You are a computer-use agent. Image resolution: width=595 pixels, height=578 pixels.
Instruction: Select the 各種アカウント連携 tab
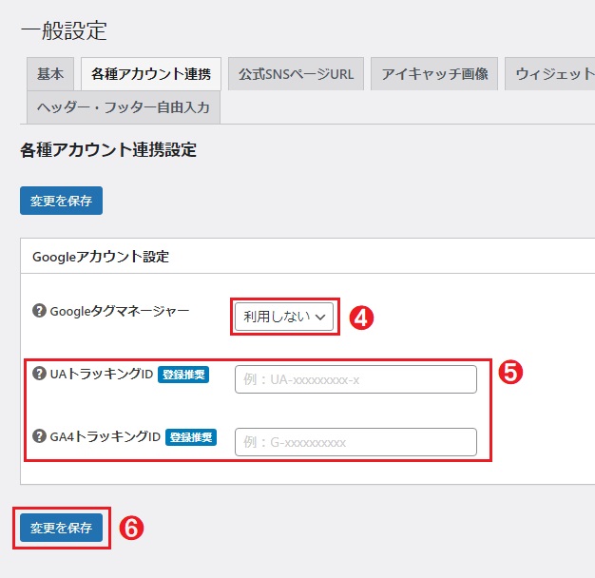point(151,74)
